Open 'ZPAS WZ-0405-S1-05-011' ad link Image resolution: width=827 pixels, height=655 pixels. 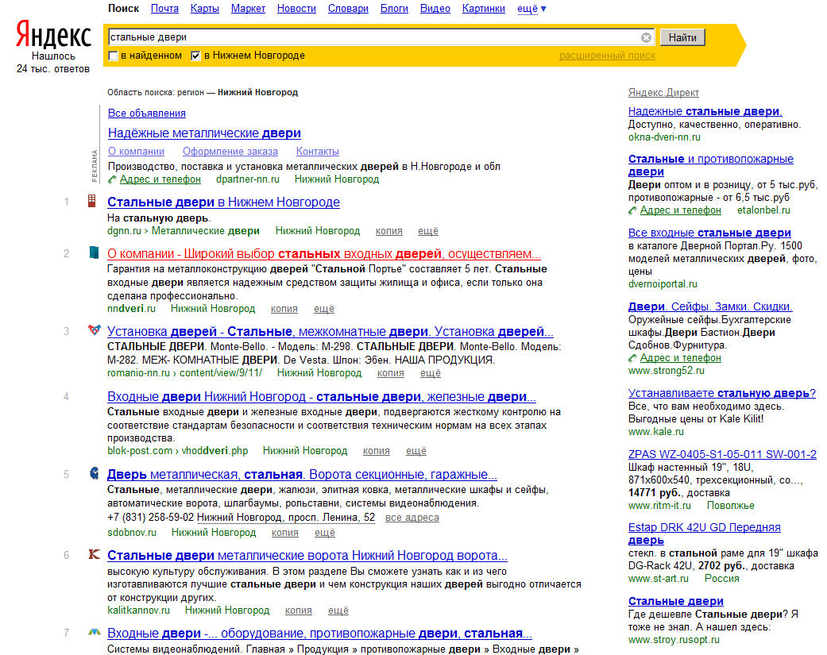tap(723, 455)
